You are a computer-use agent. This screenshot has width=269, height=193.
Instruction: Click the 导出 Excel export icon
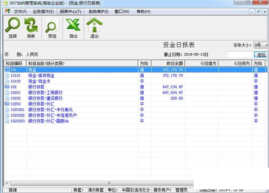[73, 25]
